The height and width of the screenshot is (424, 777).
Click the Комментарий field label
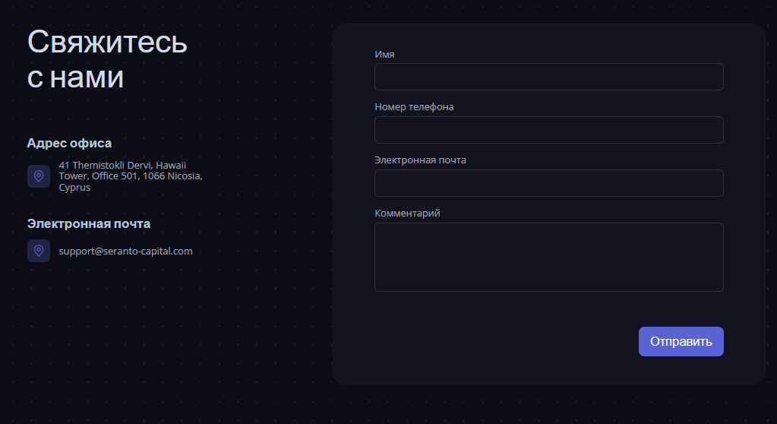tap(407, 214)
